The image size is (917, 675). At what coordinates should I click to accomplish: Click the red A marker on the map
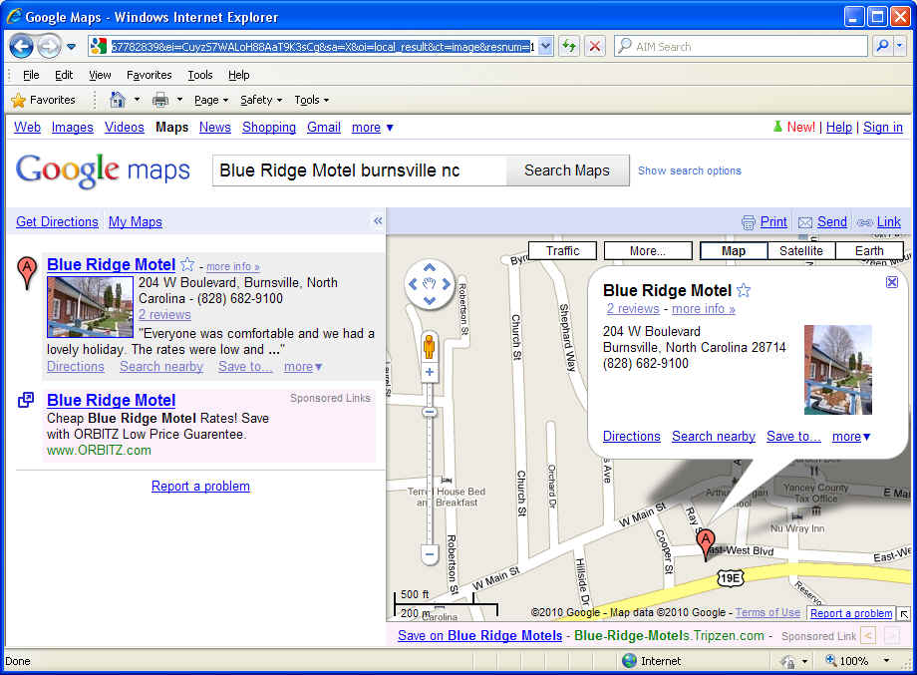(706, 544)
